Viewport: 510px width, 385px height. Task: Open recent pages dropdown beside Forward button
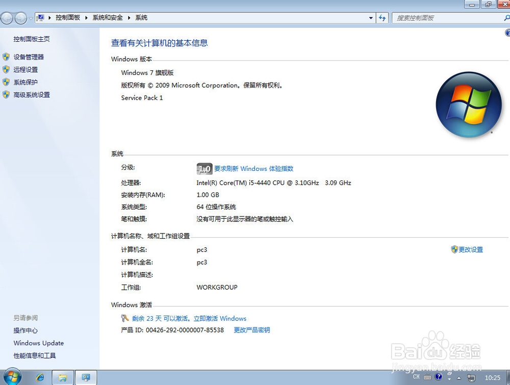click(31, 18)
